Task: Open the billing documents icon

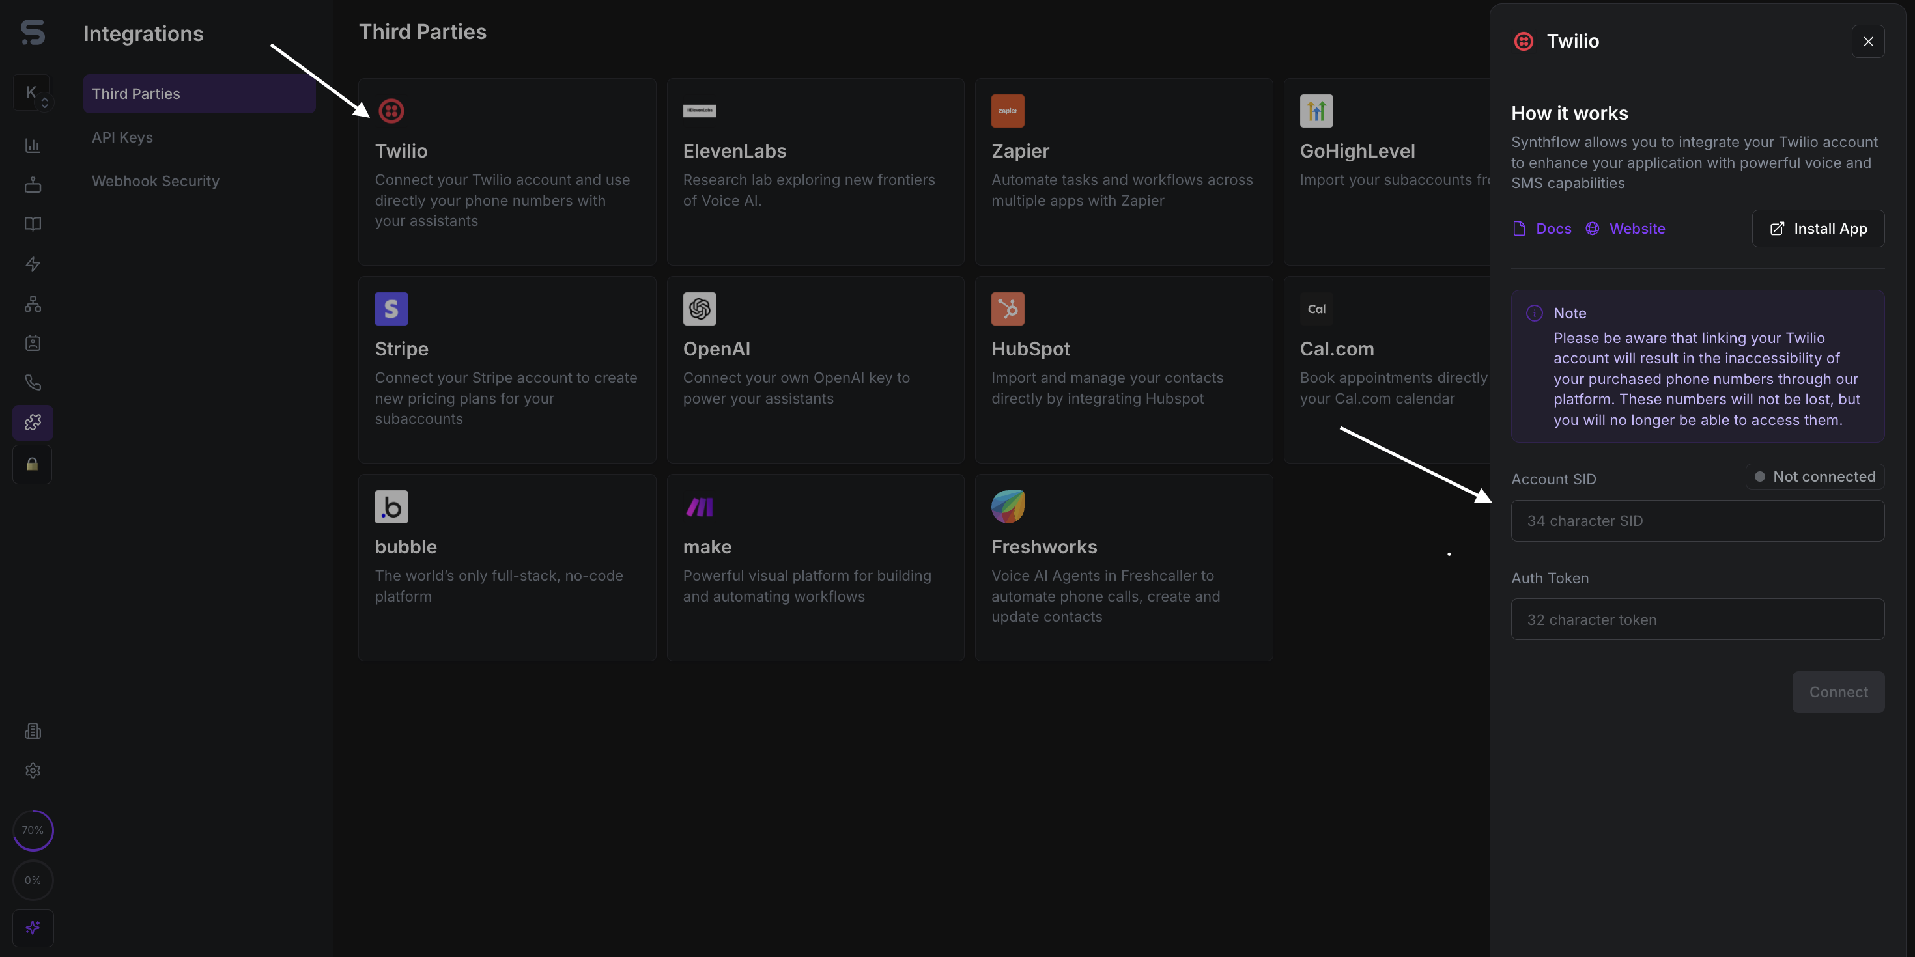Action: pyautogui.click(x=33, y=731)
